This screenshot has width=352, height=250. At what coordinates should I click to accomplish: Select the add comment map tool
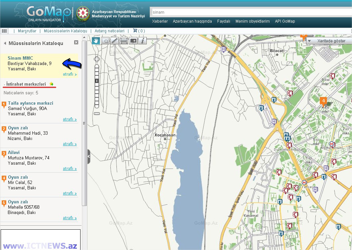[x=133, y=41]
